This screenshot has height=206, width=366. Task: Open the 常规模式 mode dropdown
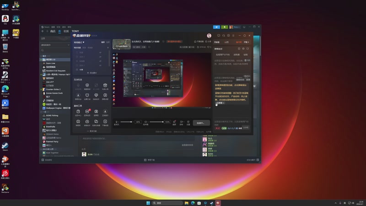click(79, 42)
